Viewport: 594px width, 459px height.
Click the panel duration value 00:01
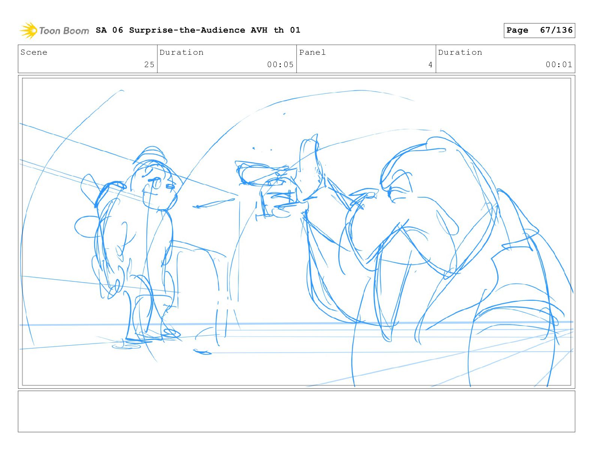(559, 64)
